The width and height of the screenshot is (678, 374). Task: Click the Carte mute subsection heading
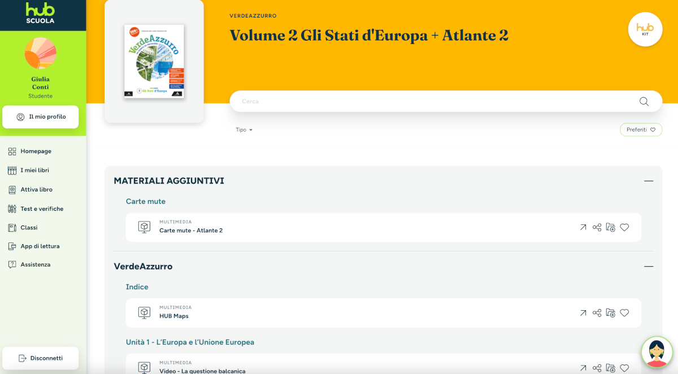pos(146,202)
